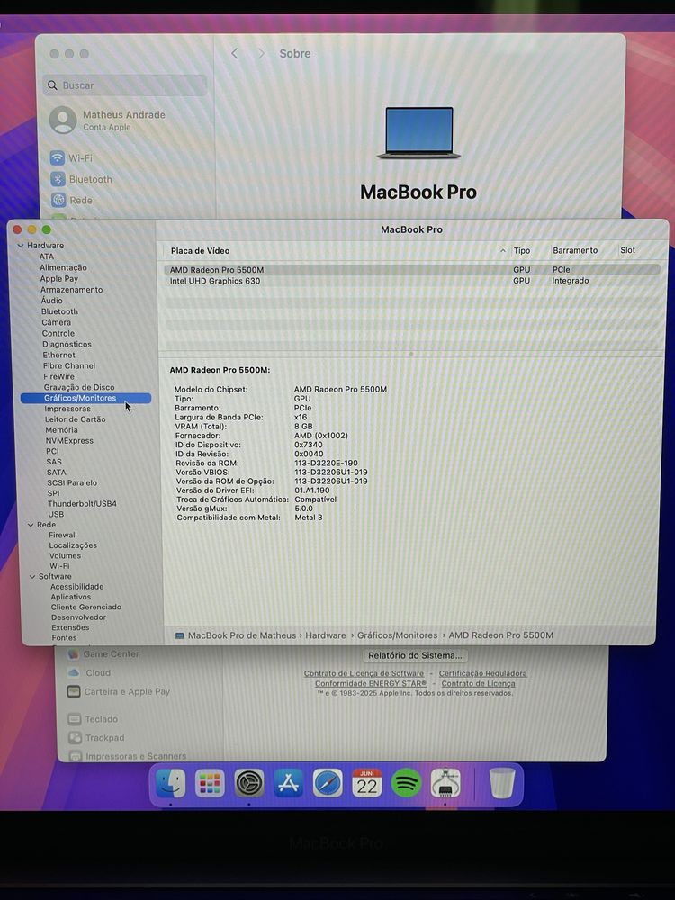The height and width of the screenshot is (900, 675).
Task: Select Thunderbolt/USB4 in Hardware list
Action: pyautogui.click(x=82, y=503)
